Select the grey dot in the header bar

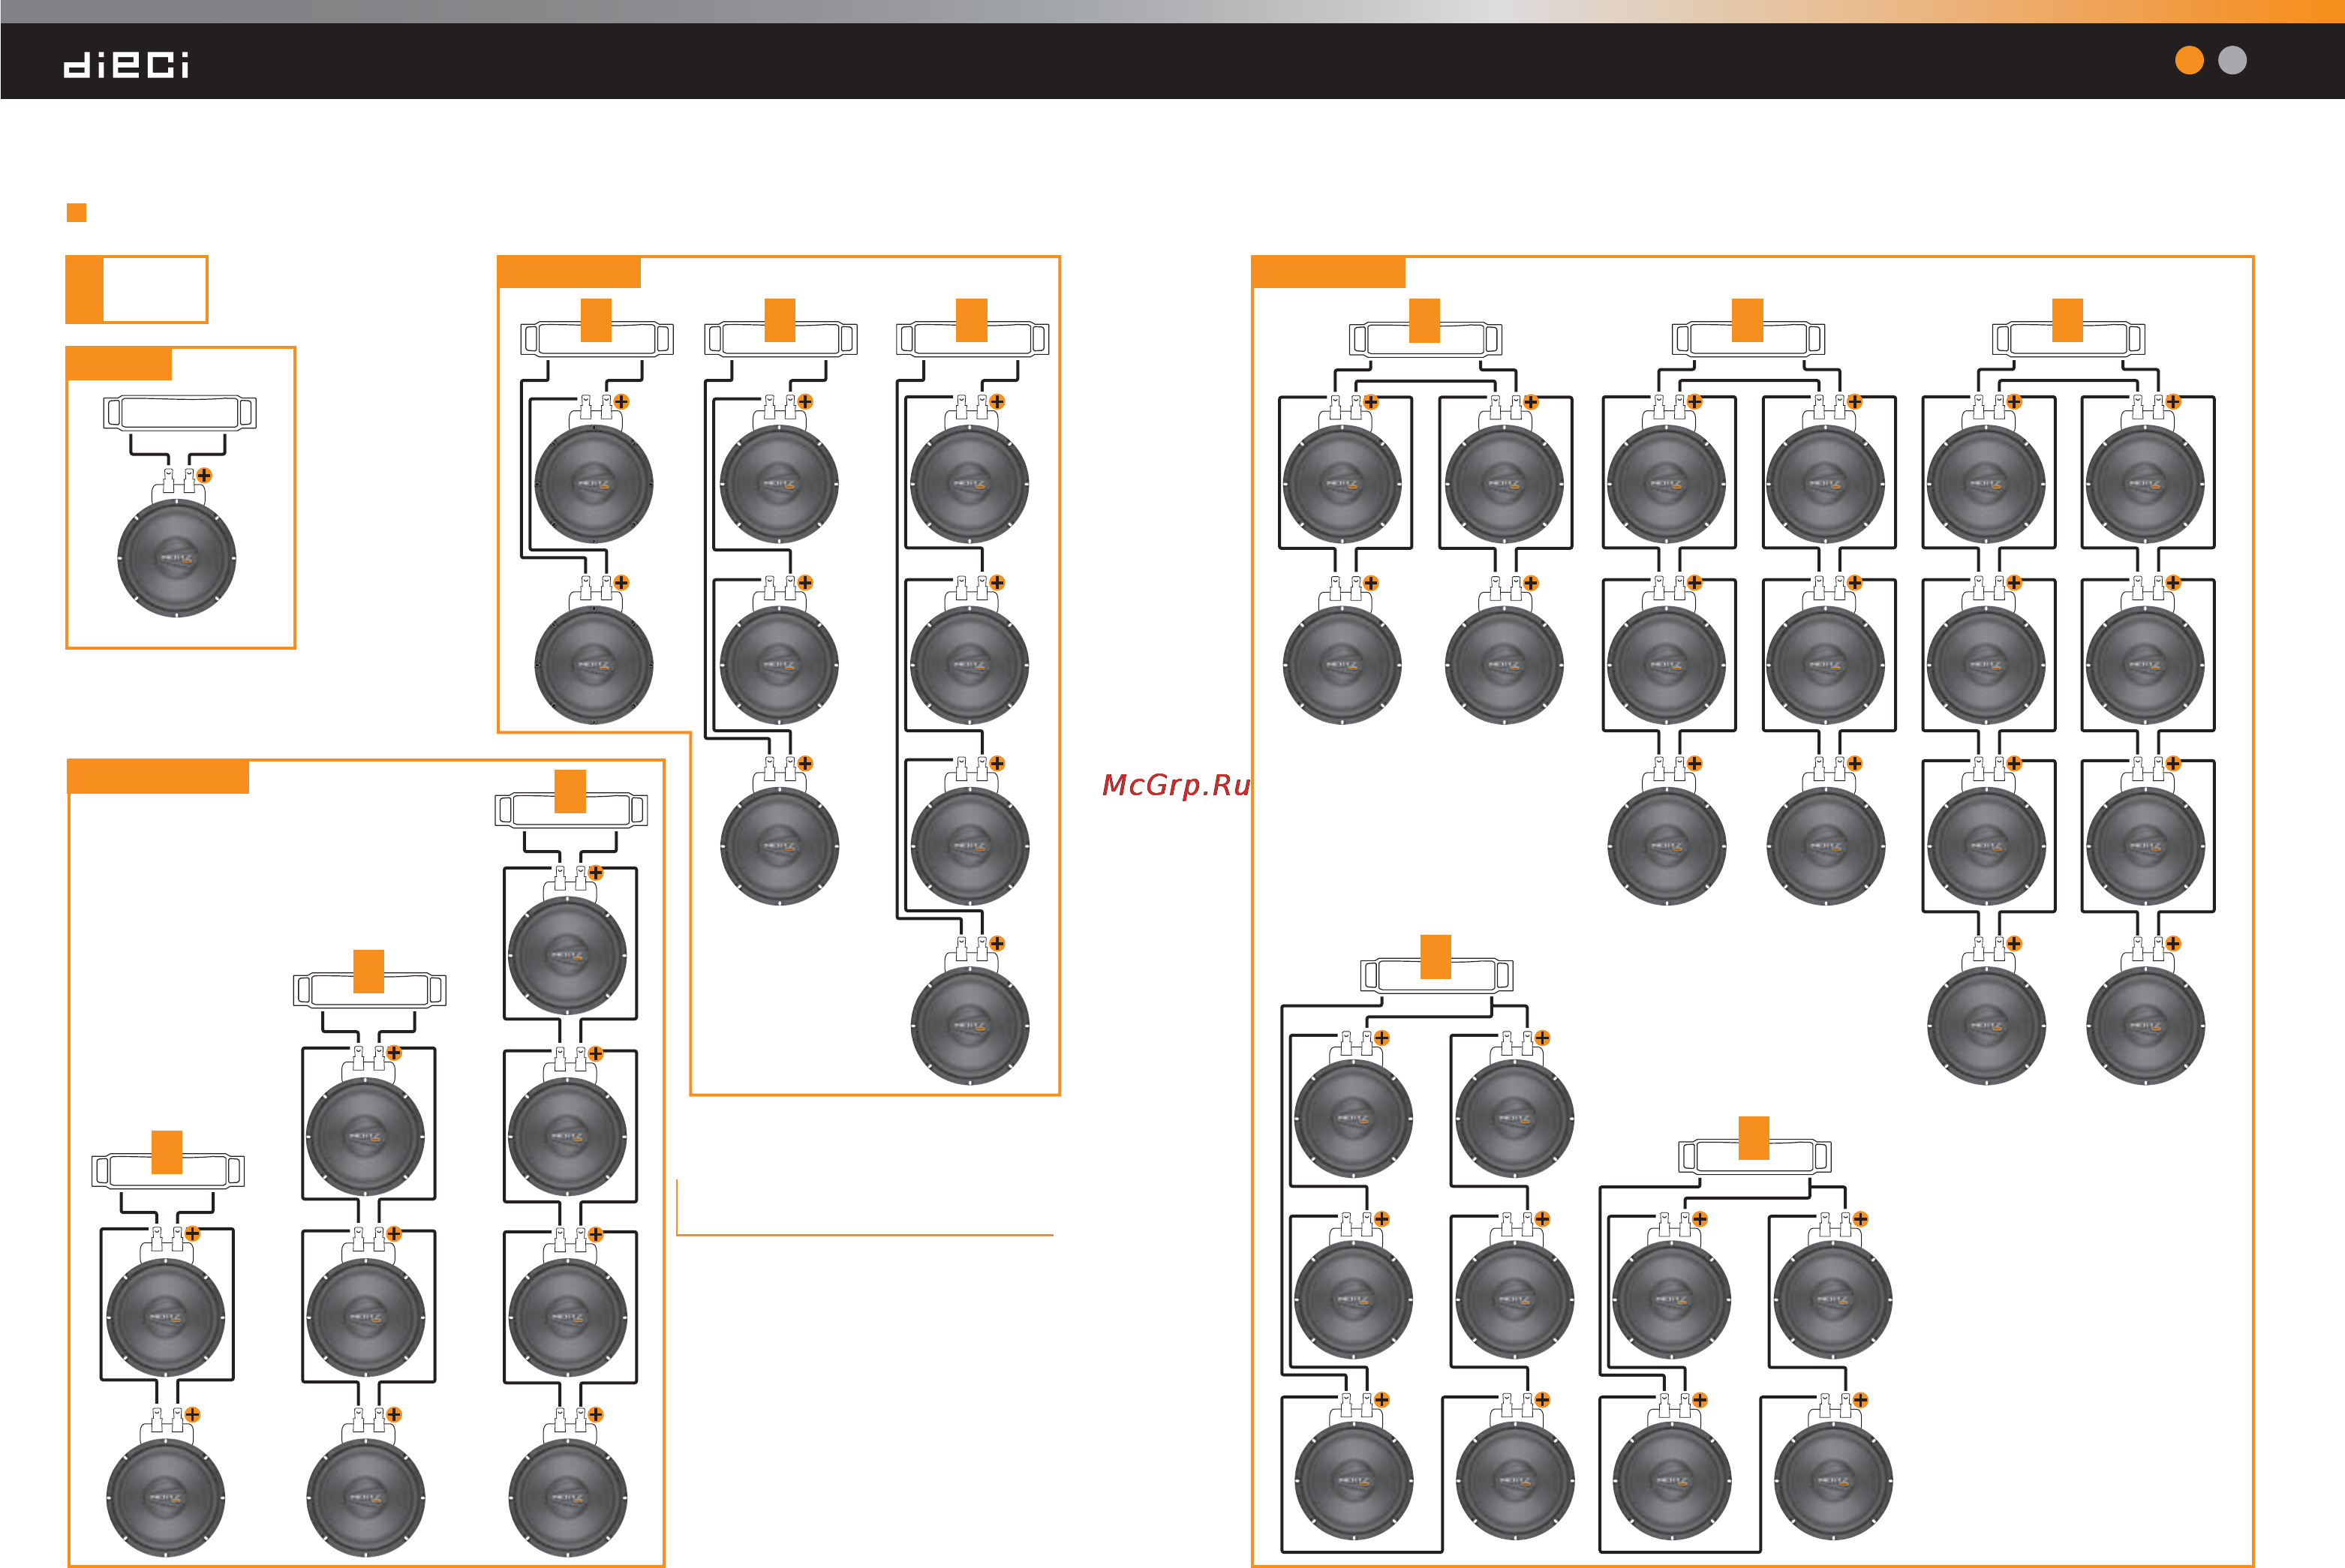click(x=2232, y=60)
